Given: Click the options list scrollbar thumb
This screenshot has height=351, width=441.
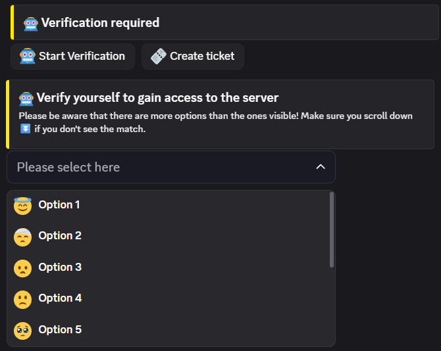Looking at the screenshot, I should pos(332,229).
